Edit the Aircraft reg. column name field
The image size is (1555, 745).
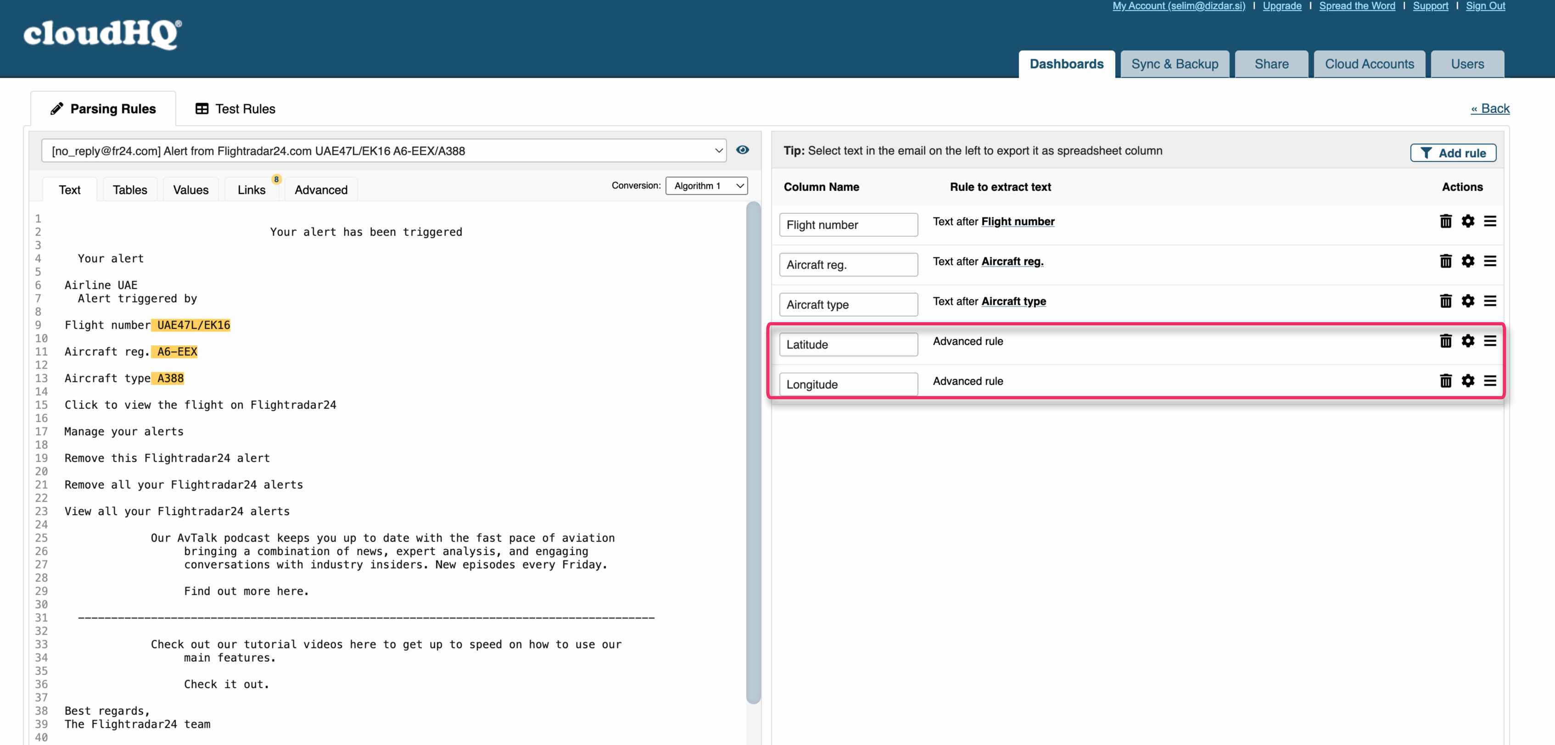click(848, 264)
